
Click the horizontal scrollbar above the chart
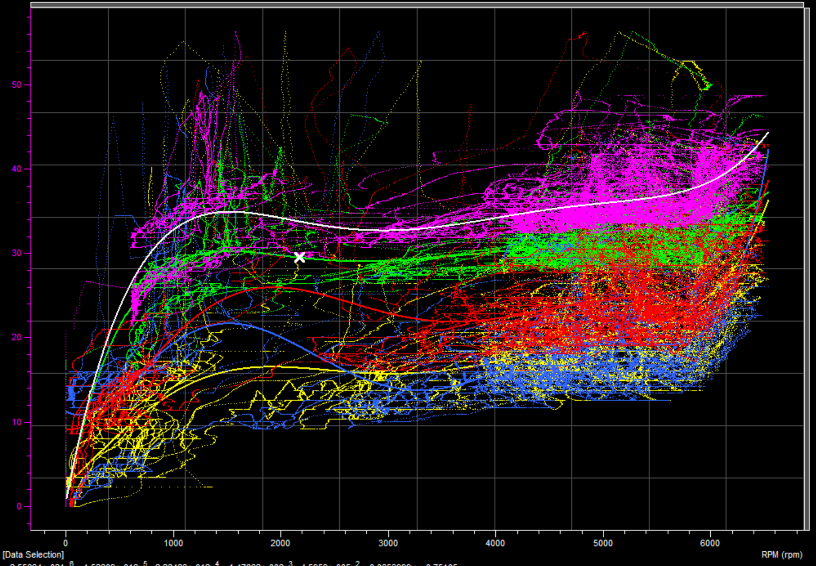[x=416, y=5]
